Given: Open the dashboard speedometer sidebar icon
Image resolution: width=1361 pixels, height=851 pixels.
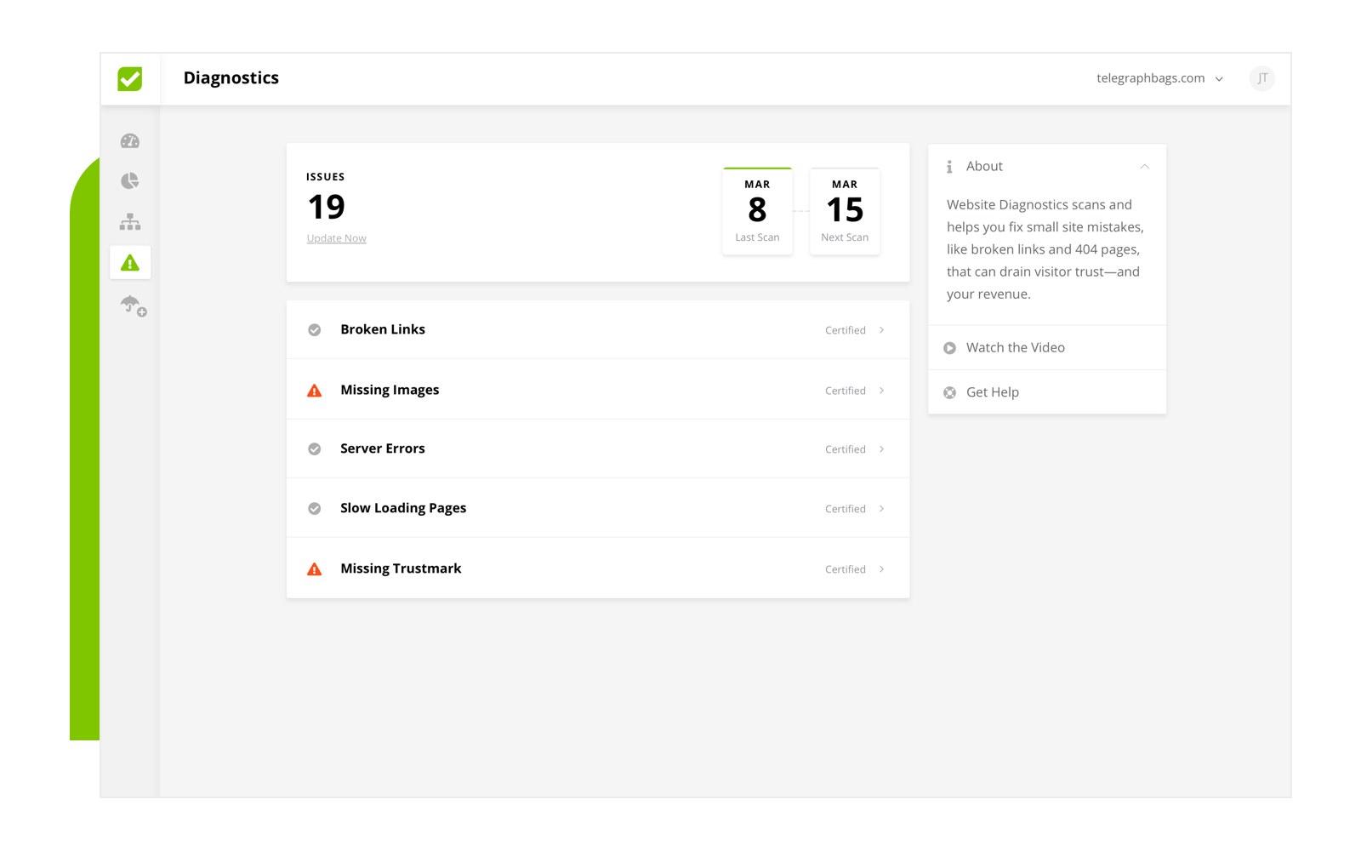Looking at the screenshot, I should (130, 141).
